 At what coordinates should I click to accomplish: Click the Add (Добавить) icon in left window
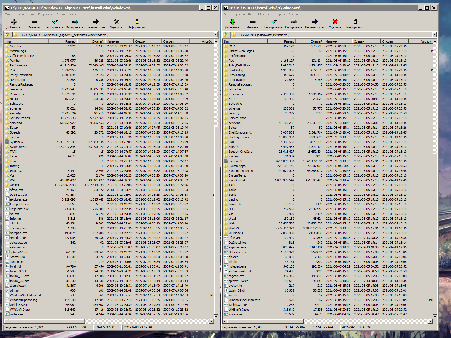13,22
